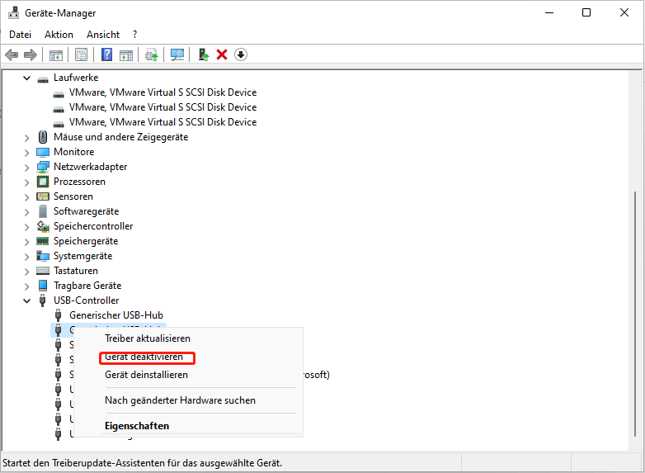The image size is (645, 473).
Task: Expand the Netzwerkadapter node
Action: (26, 167)
